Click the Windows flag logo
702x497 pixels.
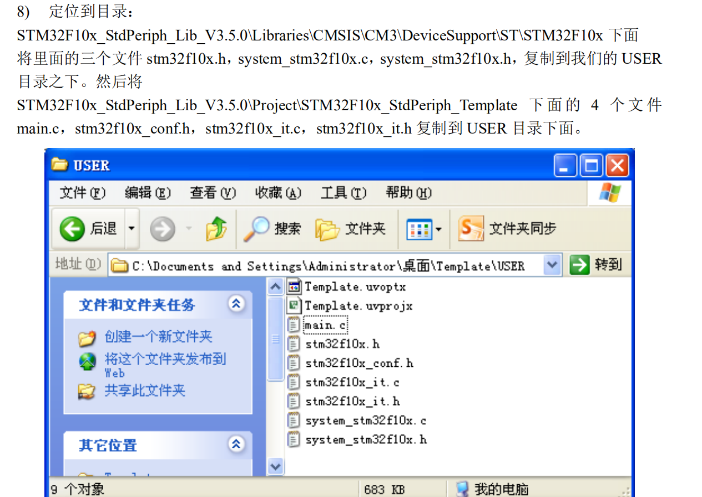click(609, 193)
